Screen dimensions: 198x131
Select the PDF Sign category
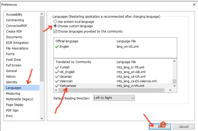point(12,110)
